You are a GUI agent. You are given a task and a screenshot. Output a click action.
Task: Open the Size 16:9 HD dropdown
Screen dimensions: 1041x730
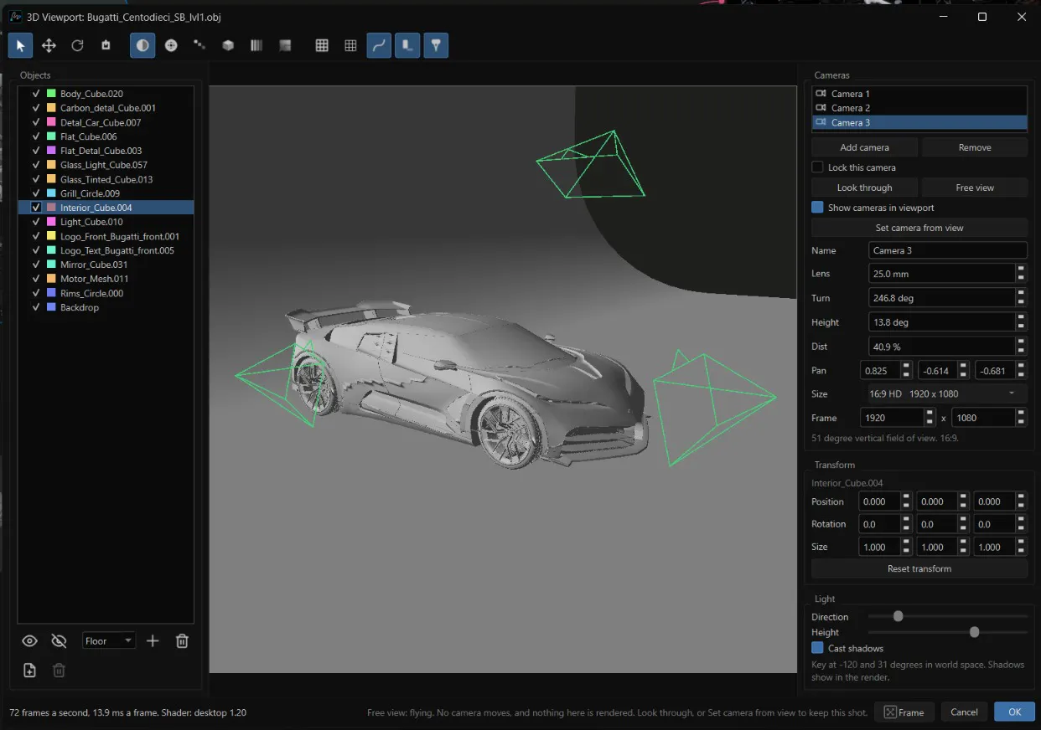point(948,393)
